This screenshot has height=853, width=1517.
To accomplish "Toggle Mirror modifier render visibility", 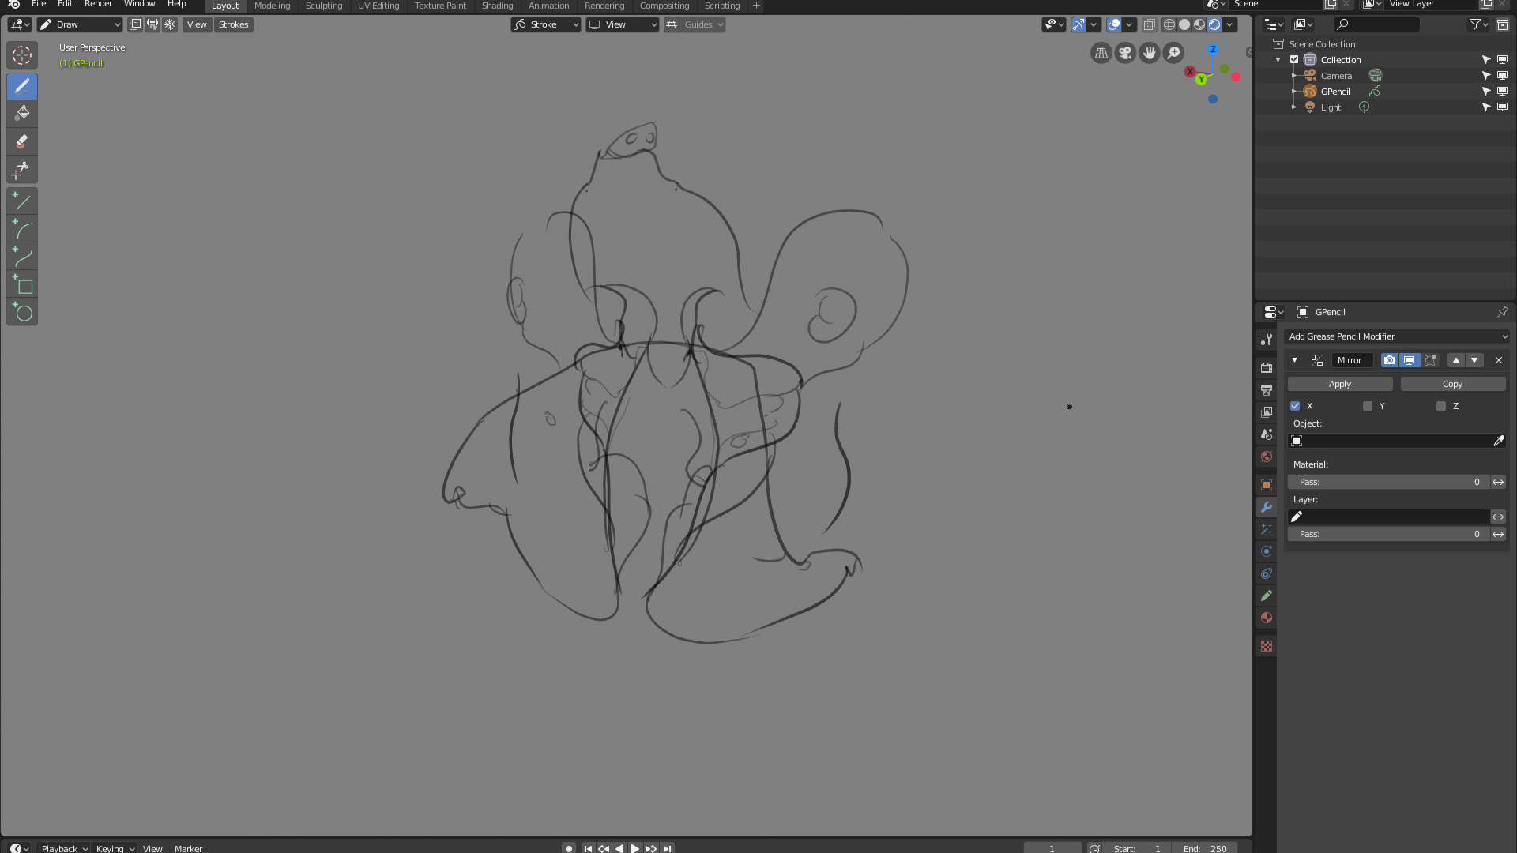I will [1389, 360].
